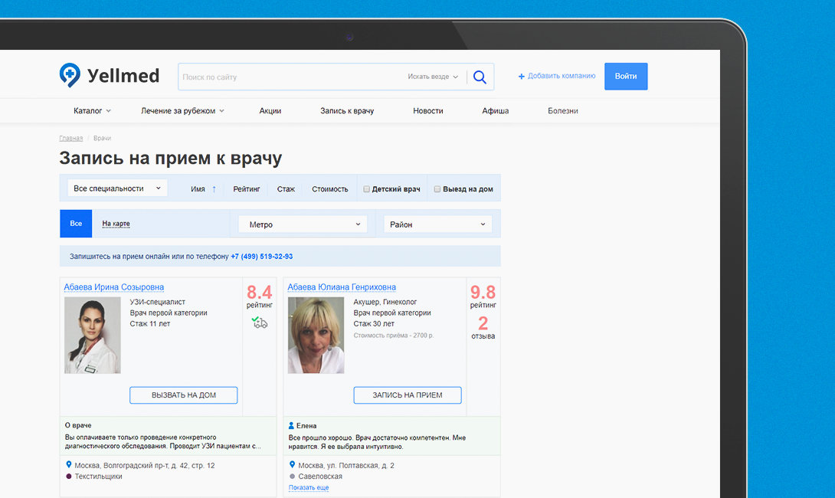835x498 pixels.
Task: Click the magnifier search icon
Action: click(x=480, y=77)
